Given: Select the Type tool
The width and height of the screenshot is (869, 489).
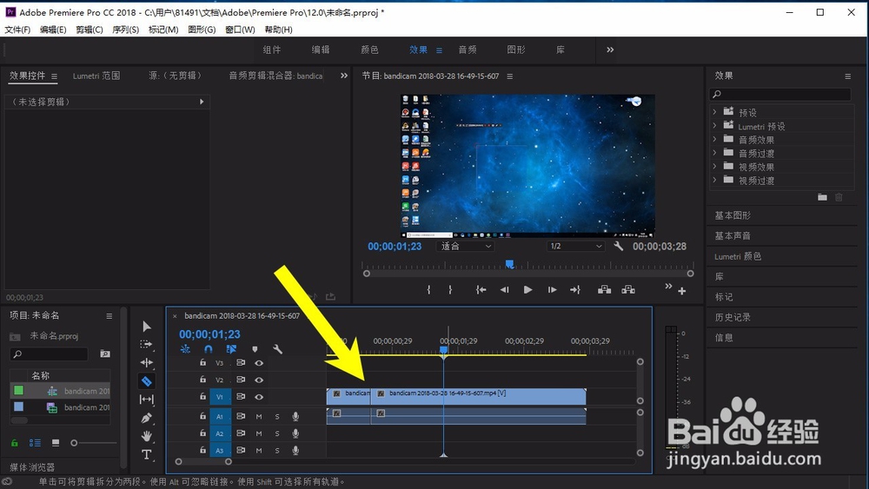Looking at the screenshot, I should pyautogui.click(x=146, y=454).
